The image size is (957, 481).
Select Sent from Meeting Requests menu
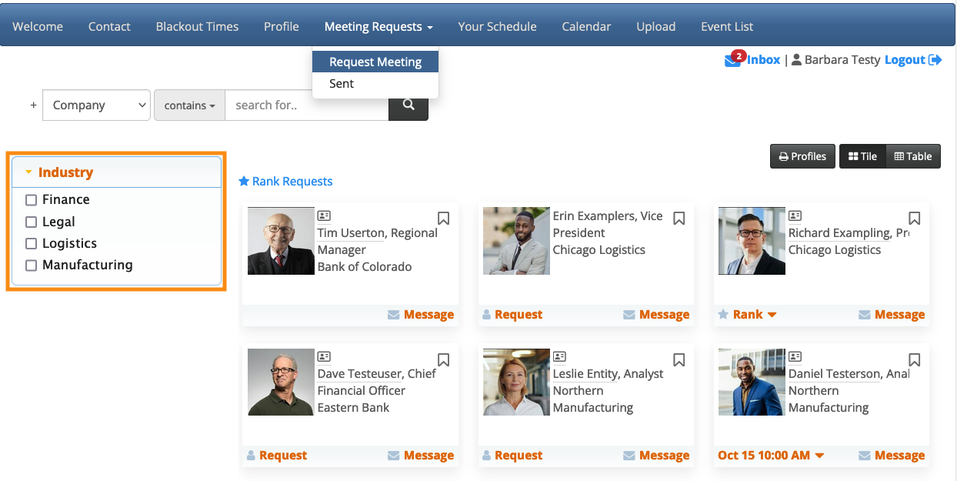tap(342, 84)
